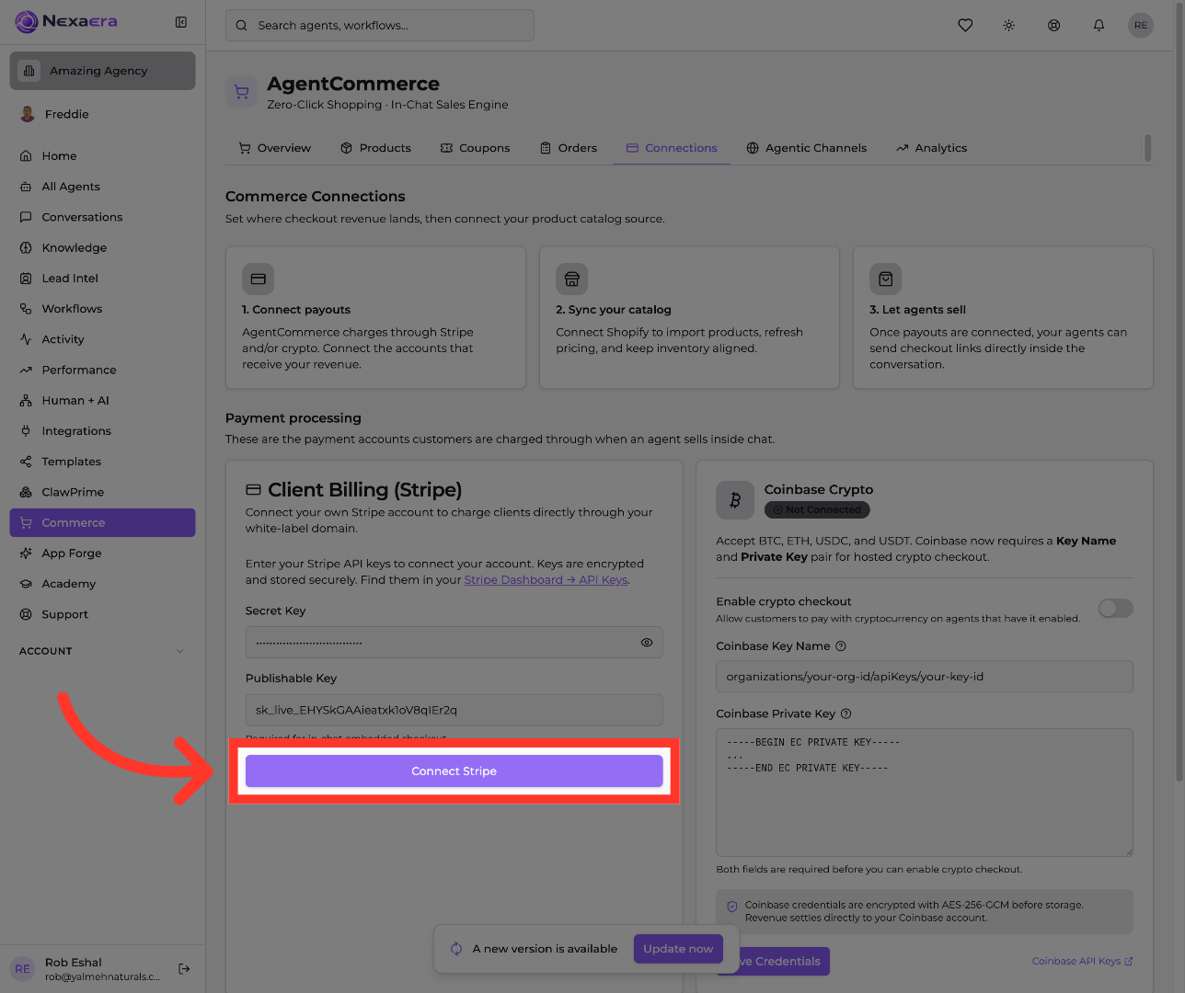Image resolution: width=1185 pixels, height=993 pixels.
Task: Click the Nexaera logo
Action: [x=66, y=21]
